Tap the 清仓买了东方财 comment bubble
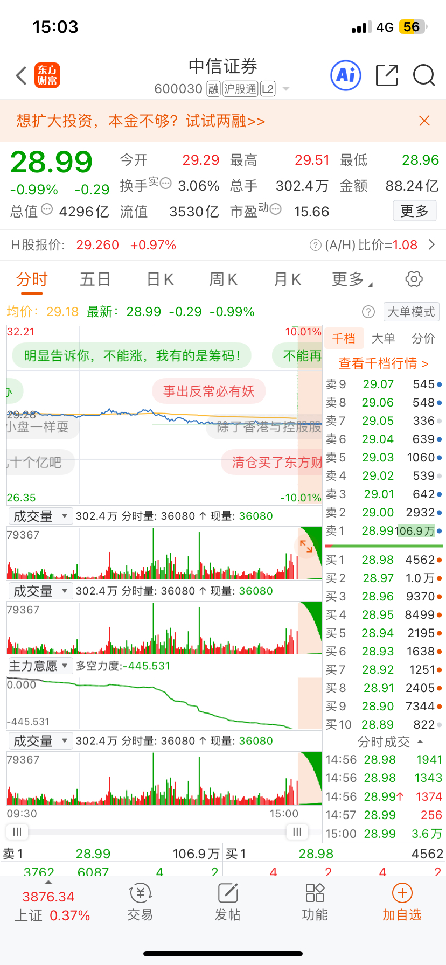This screenshot has height=965, width=446. pyautogui.click(x=272, y=462)
